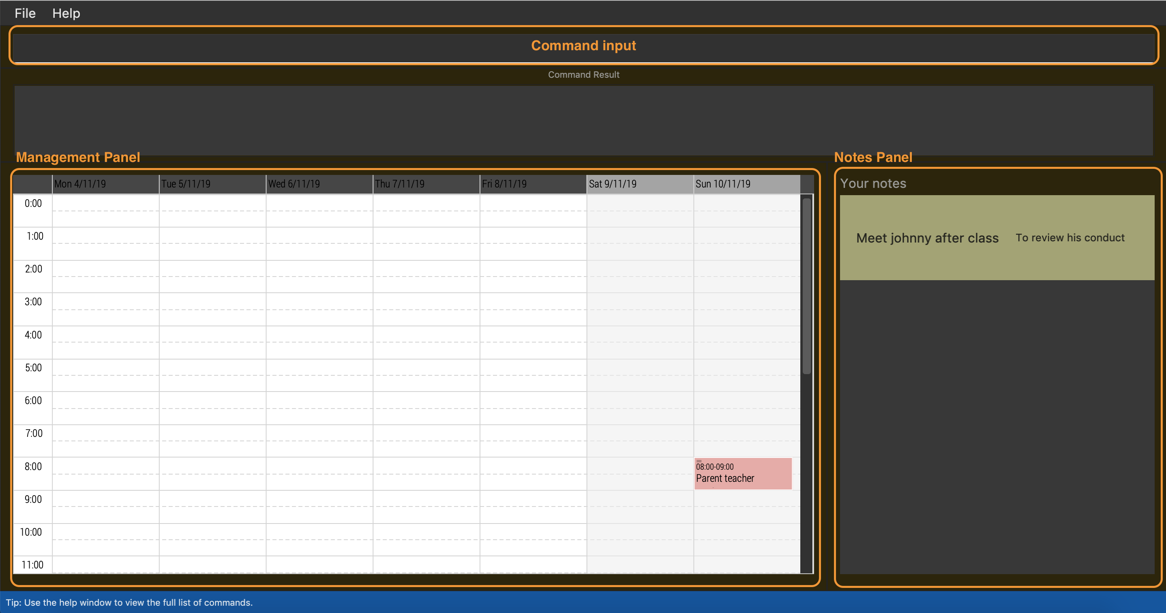Screen dimensions: 1166x613
Task: Open the Help menu
Action: coord(66,13)
